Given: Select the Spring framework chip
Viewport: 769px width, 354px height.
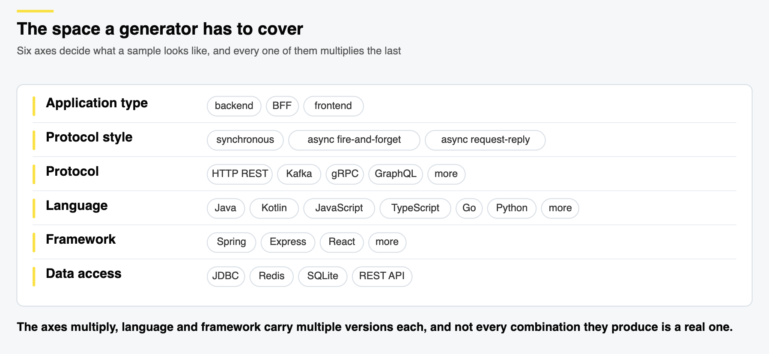Looking at the screenshot, I should (x=231, y=242).
